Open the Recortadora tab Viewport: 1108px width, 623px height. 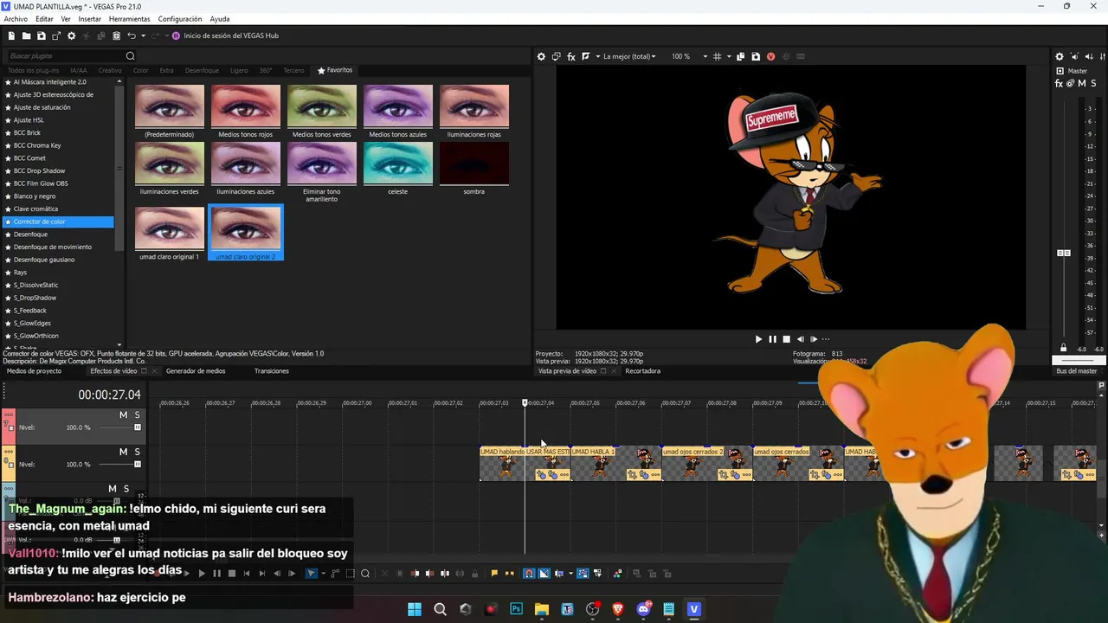point(642,371)
